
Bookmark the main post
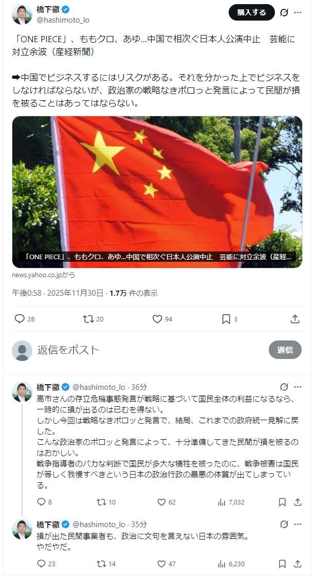(x=226, y=319)
